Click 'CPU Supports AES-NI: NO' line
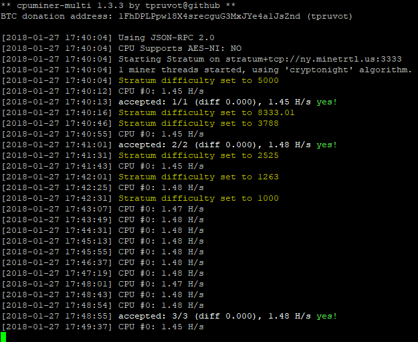Image resolution: width=418 pixels, height=342 pixels. (122, 48)
